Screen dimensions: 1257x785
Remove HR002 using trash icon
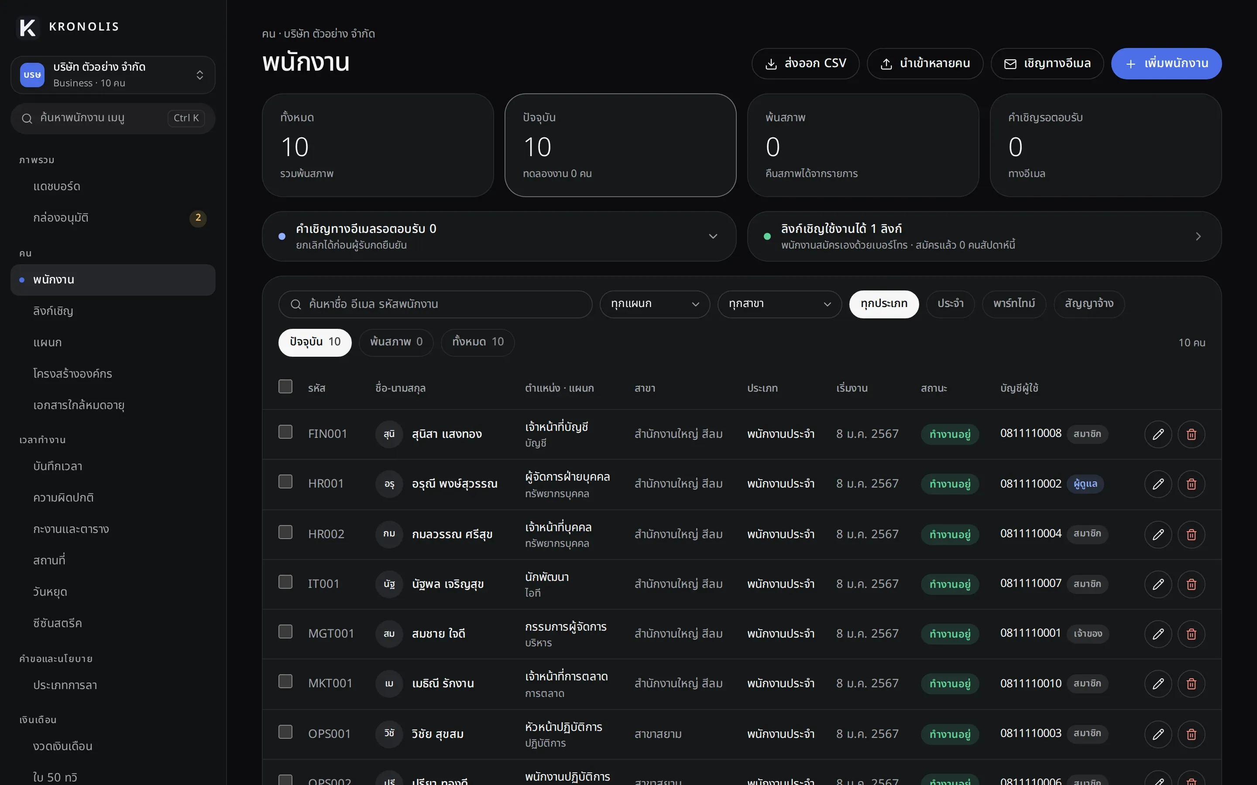1191,534
